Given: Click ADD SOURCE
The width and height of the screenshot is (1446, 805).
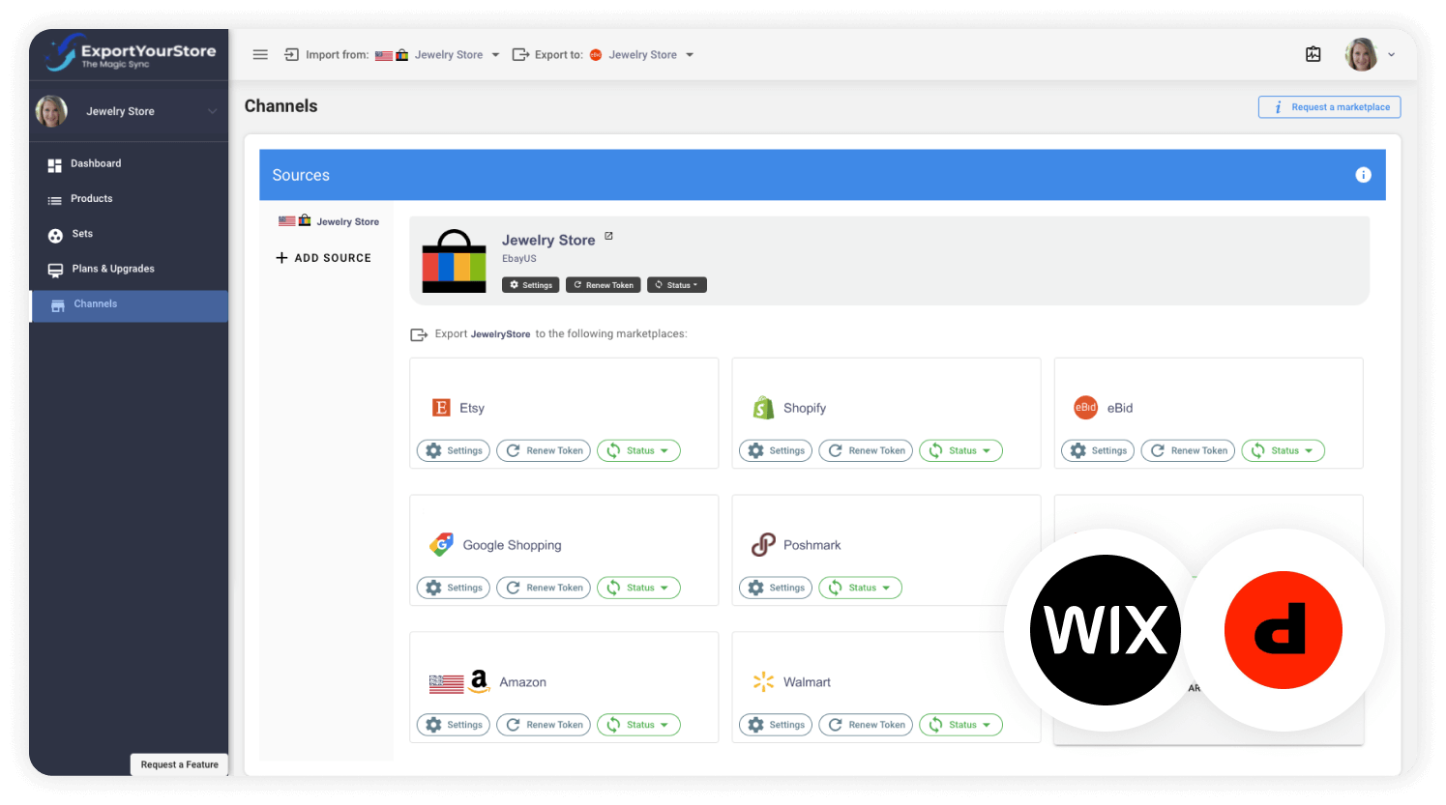Looking at the screenshot, I should pyautogui.click(x=323, y=258).
